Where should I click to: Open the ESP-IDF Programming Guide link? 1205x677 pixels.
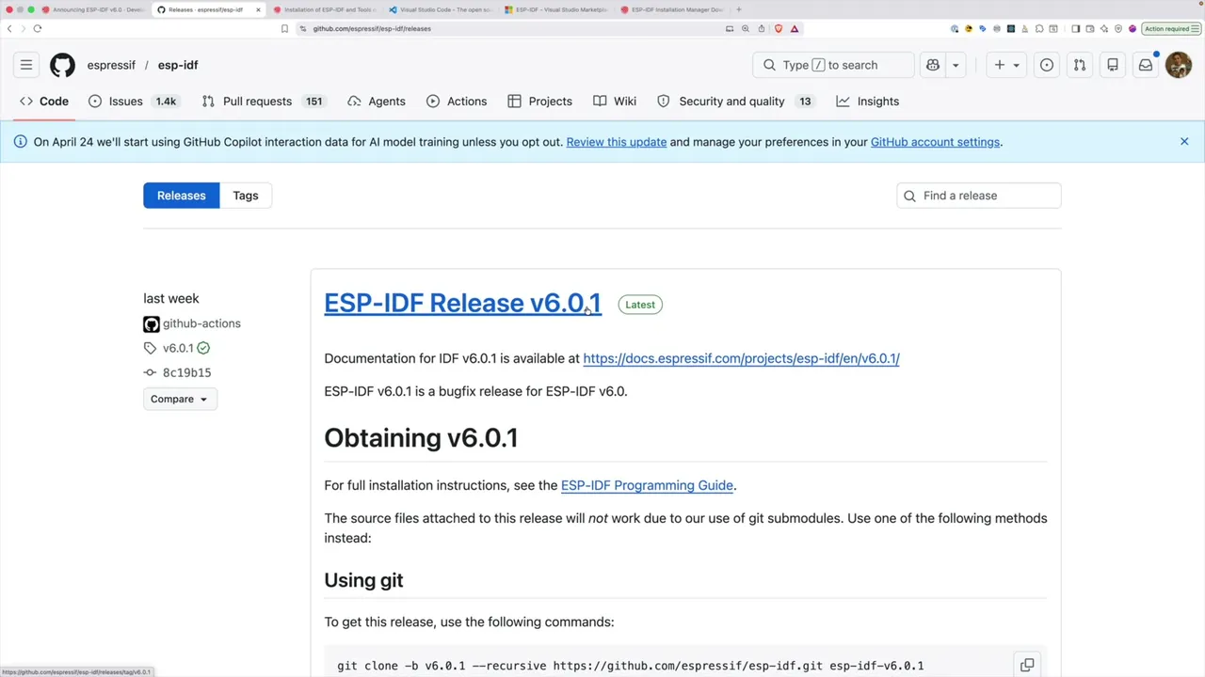click(647, 485)
